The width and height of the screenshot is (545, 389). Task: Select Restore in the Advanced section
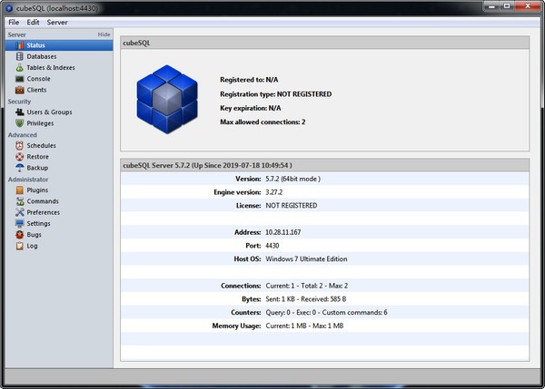tap(37, 157)
